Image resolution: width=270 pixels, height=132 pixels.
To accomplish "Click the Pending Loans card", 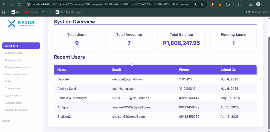I will pyautogui.click(x=234, y=40).
